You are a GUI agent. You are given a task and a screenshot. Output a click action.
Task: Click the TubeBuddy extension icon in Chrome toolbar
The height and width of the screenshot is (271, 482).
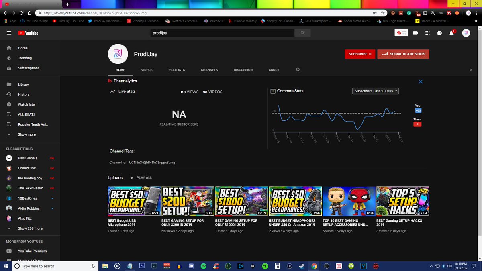click(x=449, y=13)
